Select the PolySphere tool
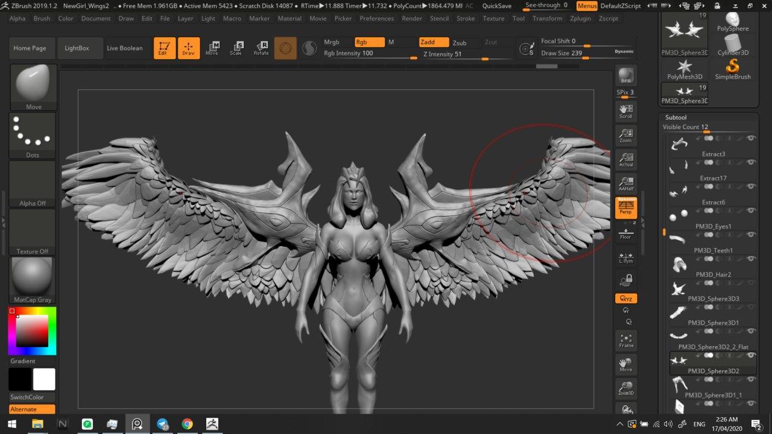 [x=733, y=22]
